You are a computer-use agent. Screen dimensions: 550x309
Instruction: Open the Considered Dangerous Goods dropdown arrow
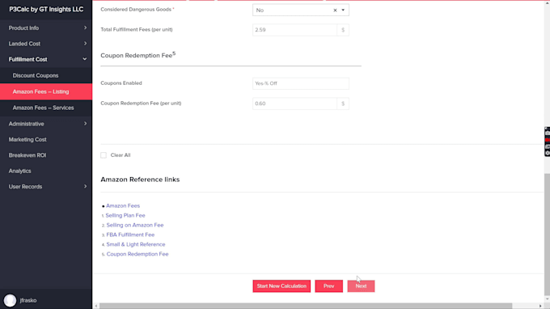[343, 11]
